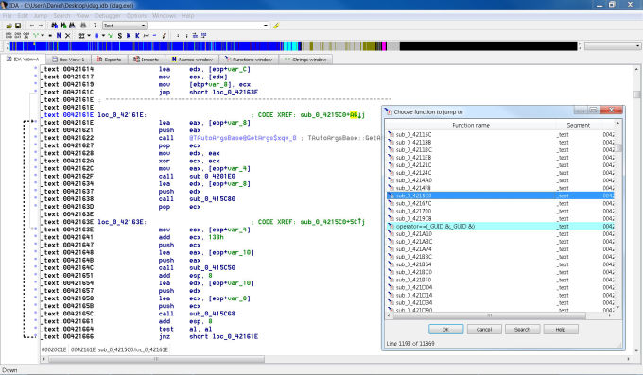Open the Text type dropdown
Image resolution: width=643 pixels, height=375 pixels.
click(143, 26)
